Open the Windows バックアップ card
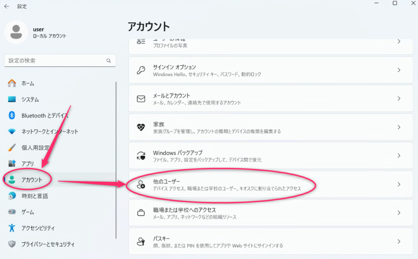418x259 pixels. [x=271, y=156]
